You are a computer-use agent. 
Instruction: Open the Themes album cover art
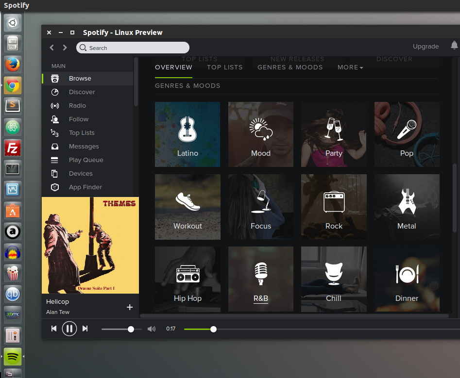coord(90,245)
